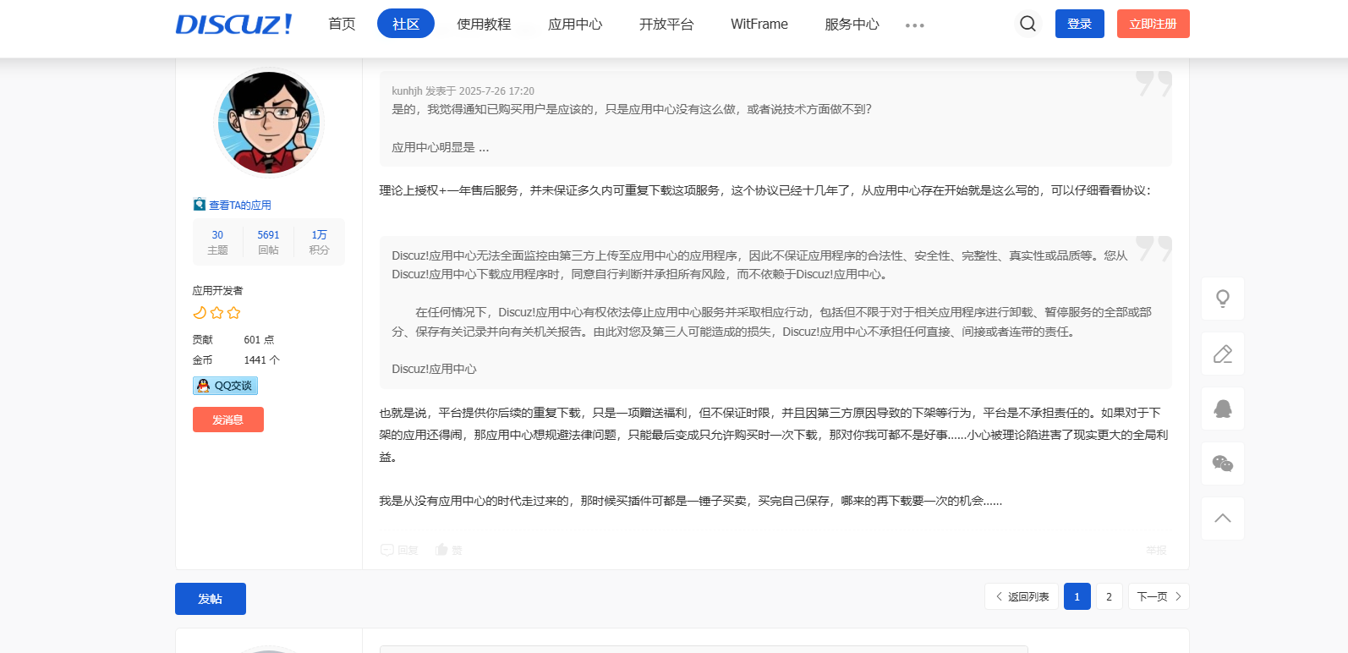Click the QQ交谈 chat badge
The width and height of the screenshot is (1348, 653).
tap(225, 386)
